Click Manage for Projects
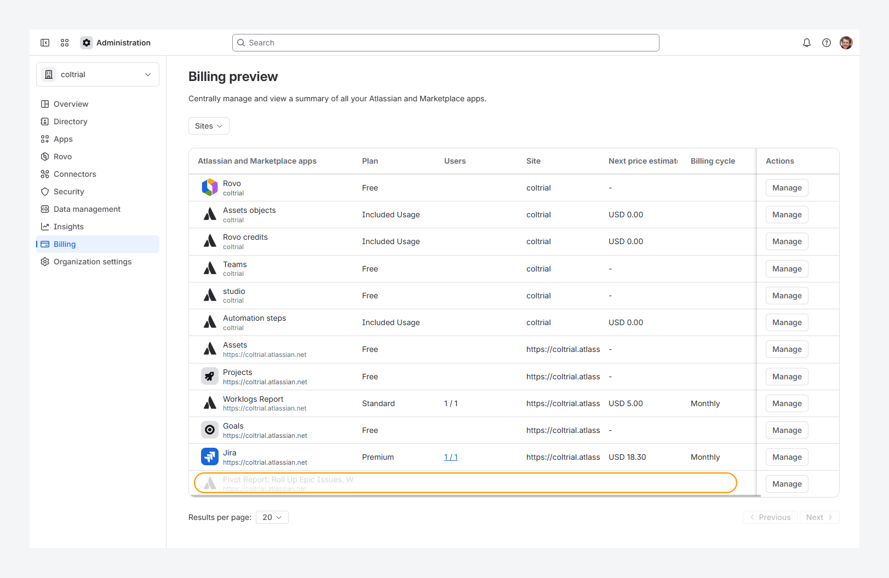This screenshot has width=889, height=578. [787, 377]
